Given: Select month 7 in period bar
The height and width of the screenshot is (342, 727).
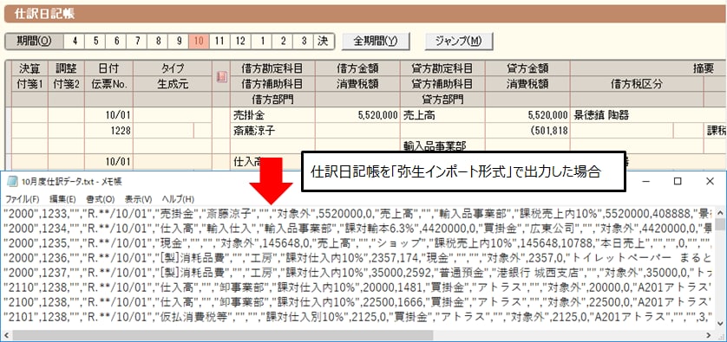Looking at the screenshot, I should (137, 41).
